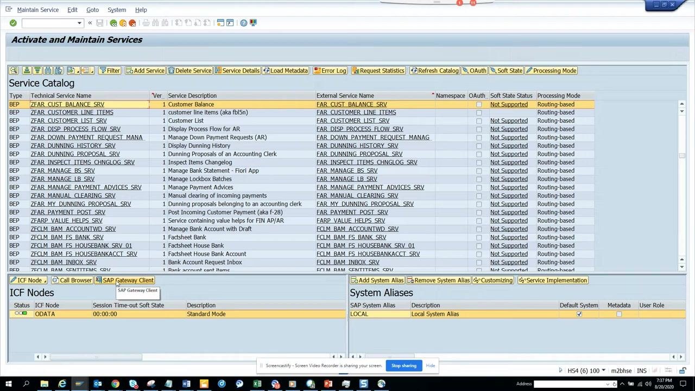The height and width of the screenshot is (391, 695).
Task: Open the Maintain Service menu
Action: pos(38,10)
